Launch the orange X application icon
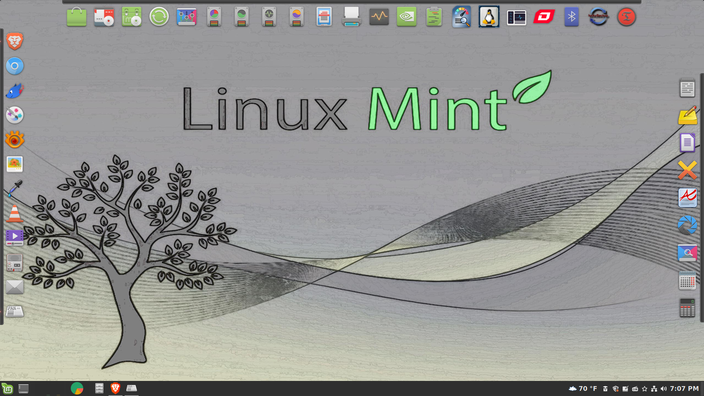Image resolution: width=704 pixels, height=396 pixels. (x=687, y=170)
